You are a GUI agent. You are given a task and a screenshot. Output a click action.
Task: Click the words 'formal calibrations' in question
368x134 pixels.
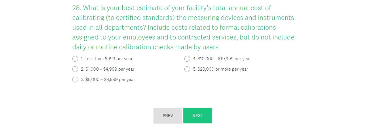tap(248, 27)
